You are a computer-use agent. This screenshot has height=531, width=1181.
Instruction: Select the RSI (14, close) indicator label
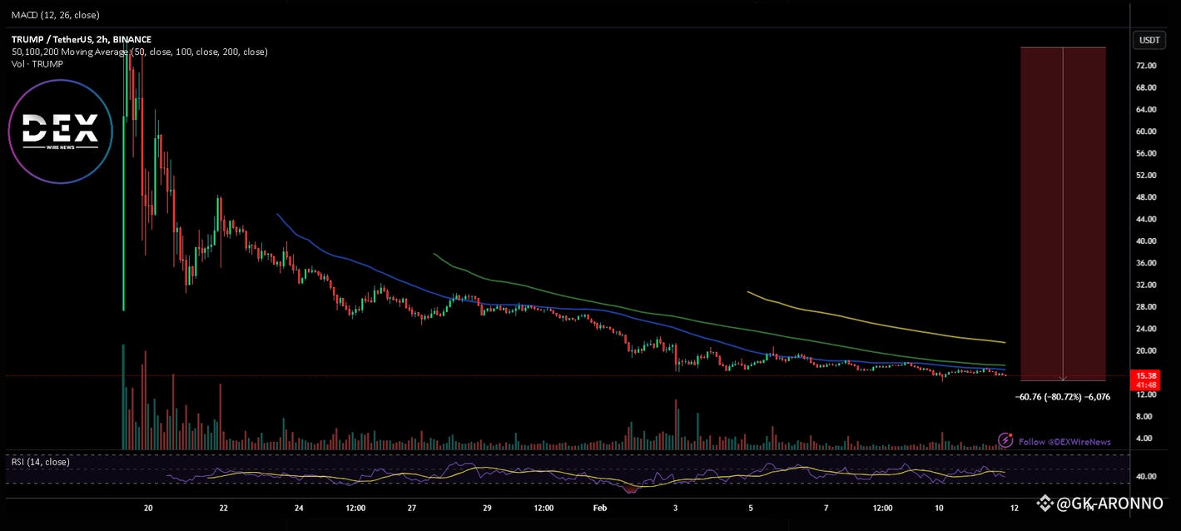40,461
